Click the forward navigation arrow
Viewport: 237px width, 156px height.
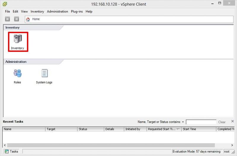point(17,19)
